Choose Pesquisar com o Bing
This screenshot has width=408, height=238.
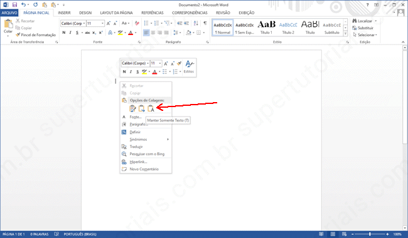click(x=146, y=154)
